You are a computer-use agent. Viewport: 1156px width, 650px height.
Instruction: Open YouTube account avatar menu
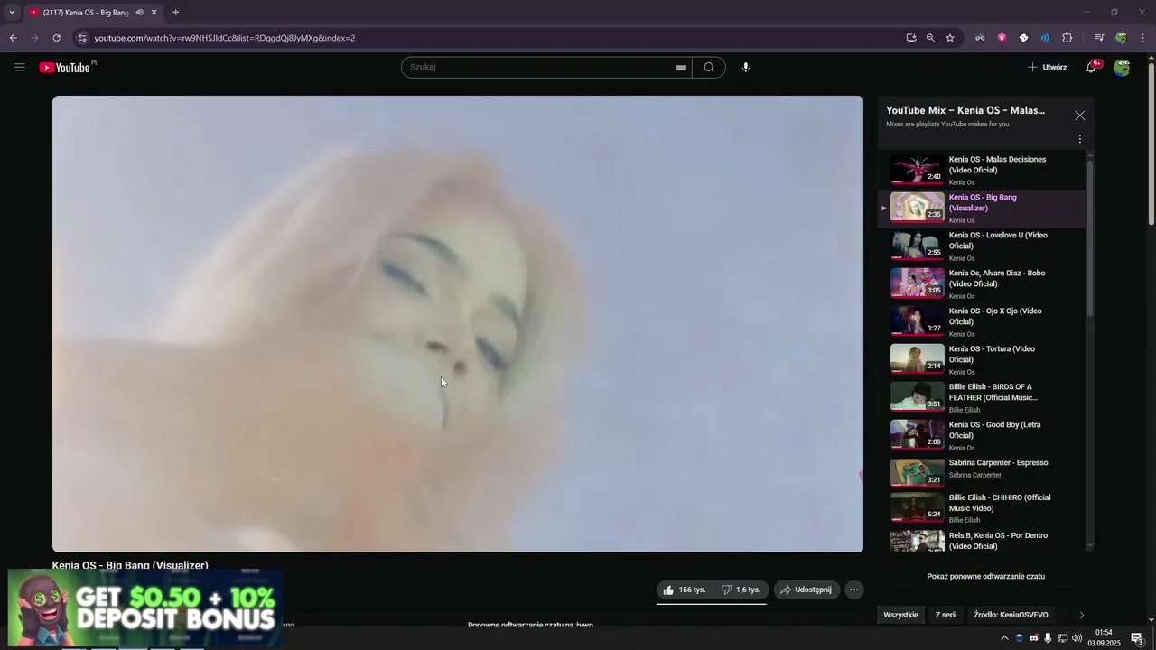(1122, 68)
